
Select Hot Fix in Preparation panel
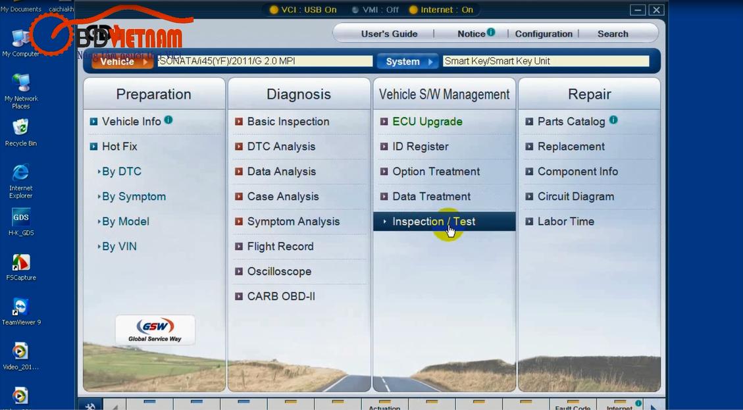(119, 147)
